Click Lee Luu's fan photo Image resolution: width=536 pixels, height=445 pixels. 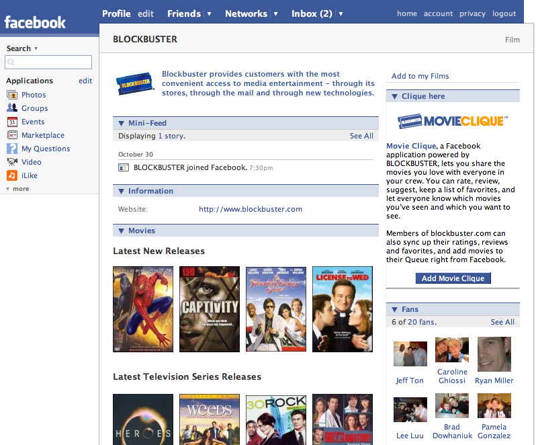click(410, 409)
